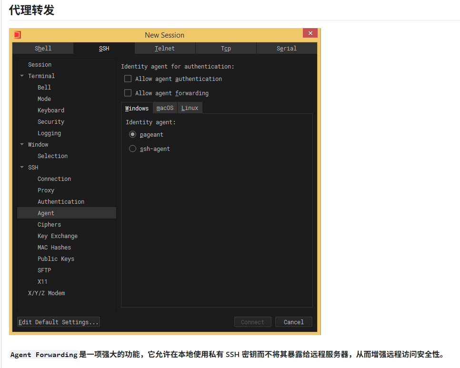This screenshot has width=460, height=368.
Task: Click 'Identity agent for authentication:' label
Action: (x=178, y=67)
